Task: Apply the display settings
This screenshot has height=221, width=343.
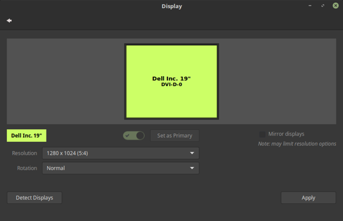Action: 309,198
